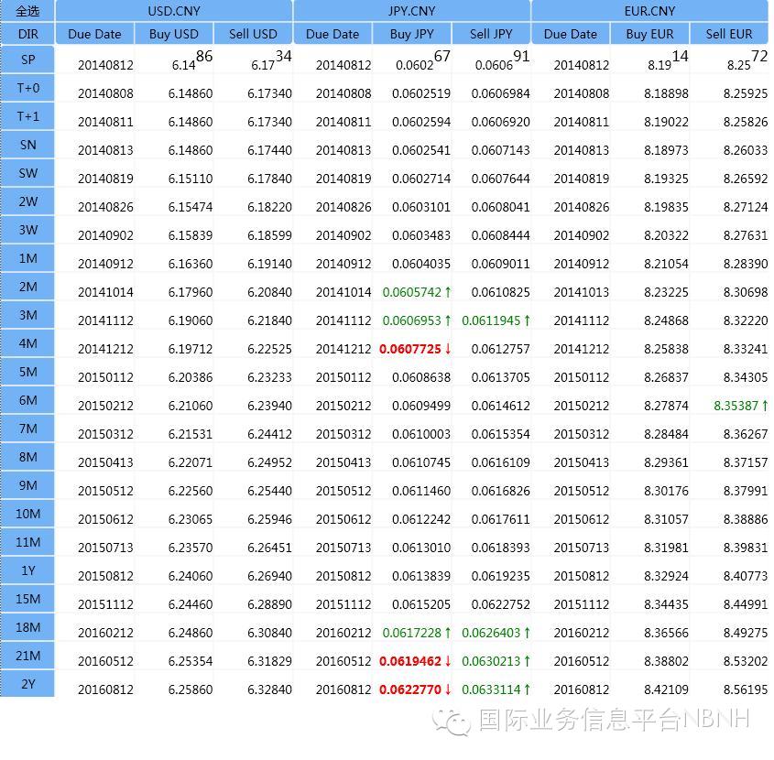Select the 15M tenor button
This screenshot has height=760, width=774.
tap(27, 599)
